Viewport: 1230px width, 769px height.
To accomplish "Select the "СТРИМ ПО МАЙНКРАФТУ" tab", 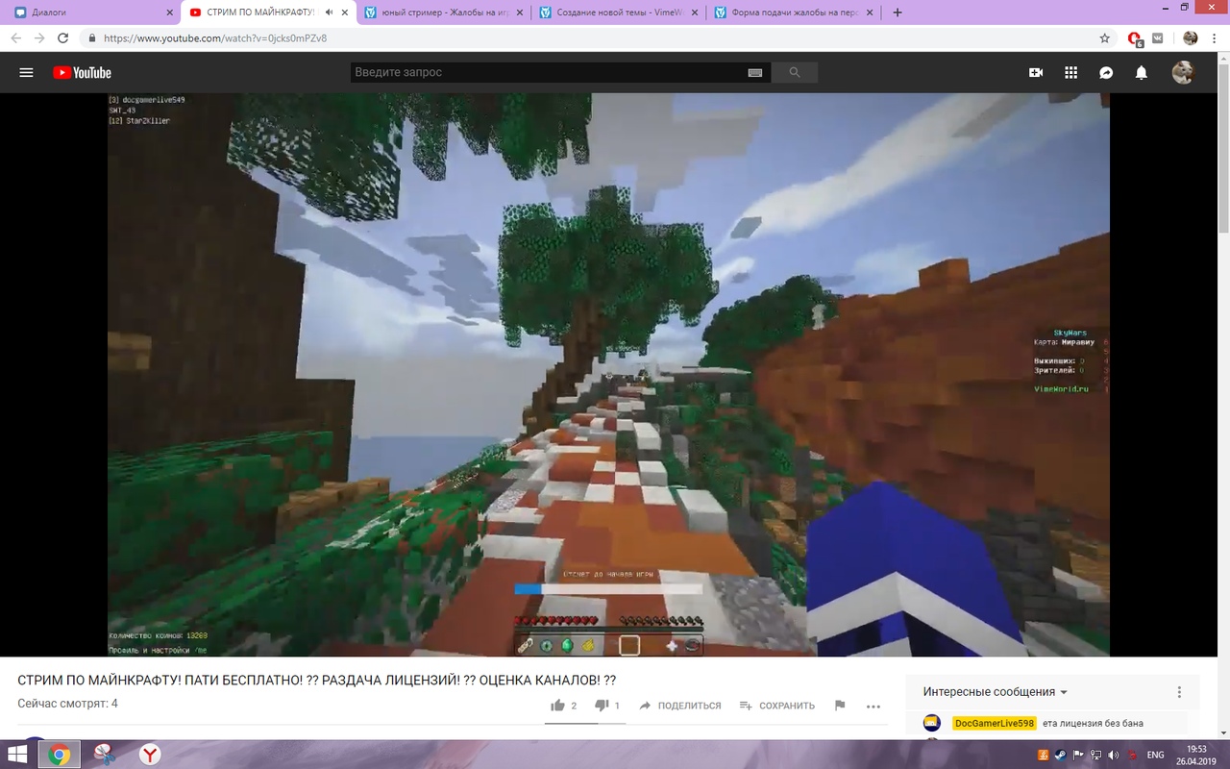I will (268, 12).
